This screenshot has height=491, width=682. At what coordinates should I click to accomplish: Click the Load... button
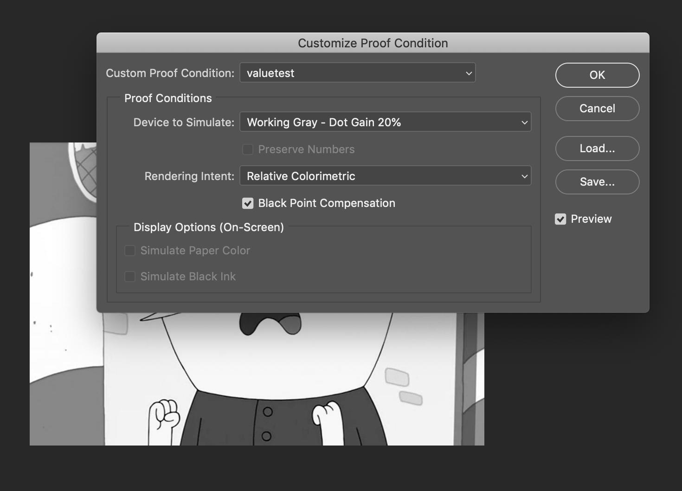click(x=597, y=149)
